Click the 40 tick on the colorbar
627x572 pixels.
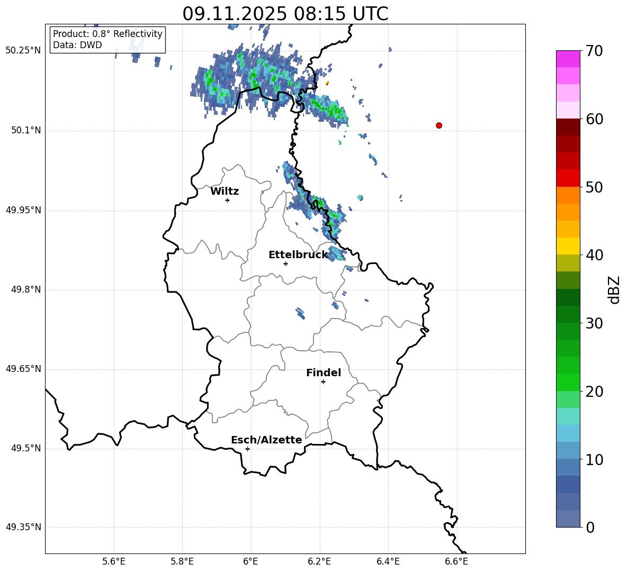594,255
